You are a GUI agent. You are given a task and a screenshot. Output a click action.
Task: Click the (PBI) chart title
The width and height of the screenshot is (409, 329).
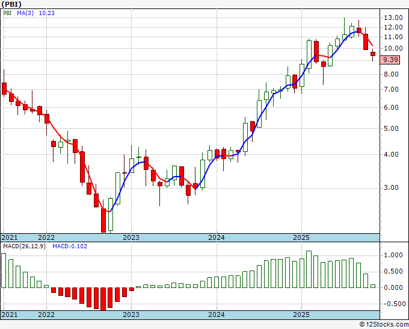[11, 4]
